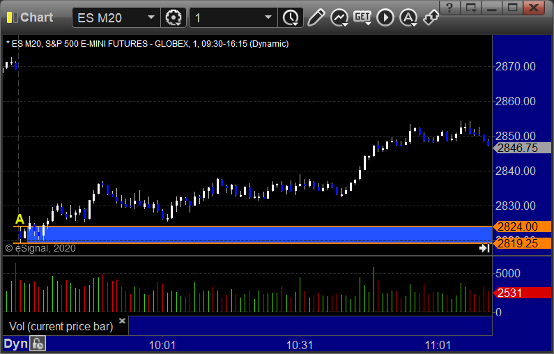
Task: Click the 5000 volume axis label
Action: (x=508, y=273)
